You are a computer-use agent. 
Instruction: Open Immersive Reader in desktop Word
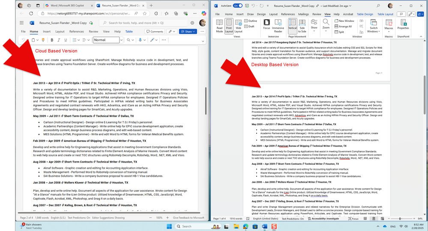pos(278,26)
